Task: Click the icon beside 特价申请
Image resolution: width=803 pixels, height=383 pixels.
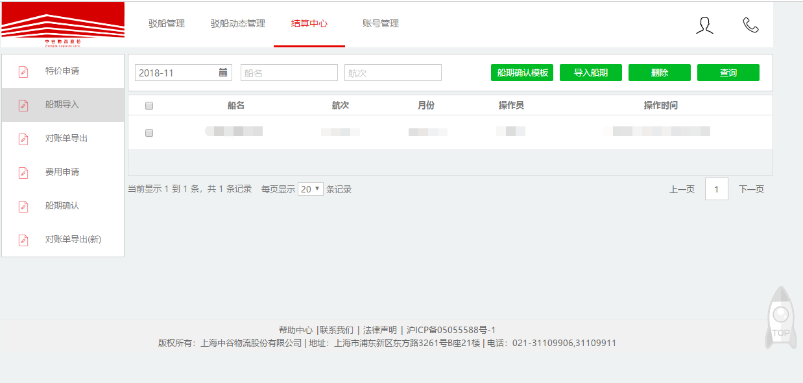Action: (23, 71)
